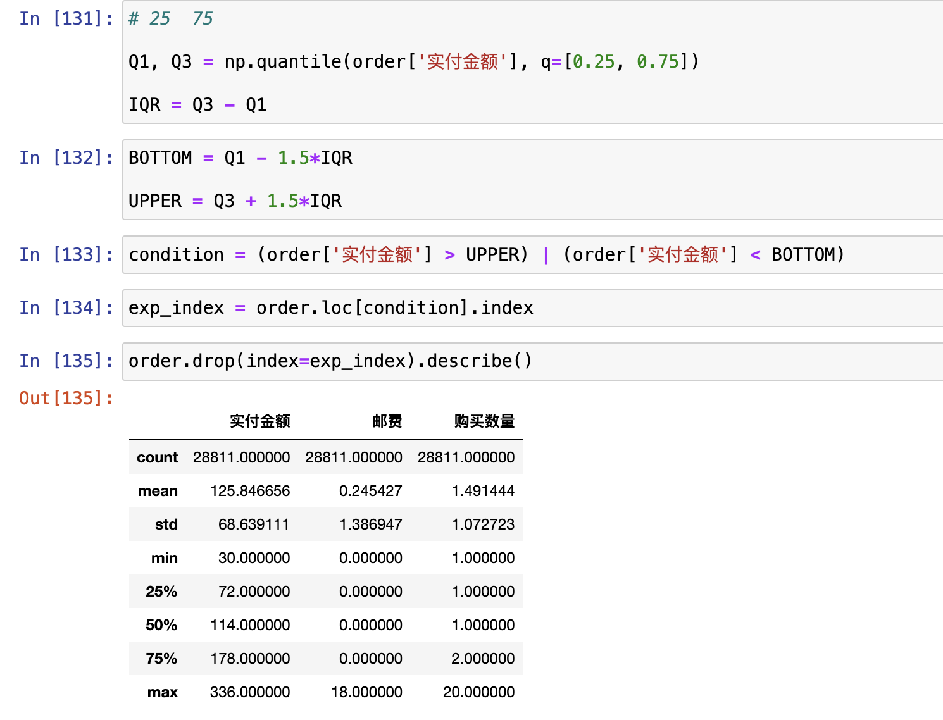Screen dimensions: 943x720
Task: Click the 75% row label
Action: pyautogui.click(x=161, y=659)
